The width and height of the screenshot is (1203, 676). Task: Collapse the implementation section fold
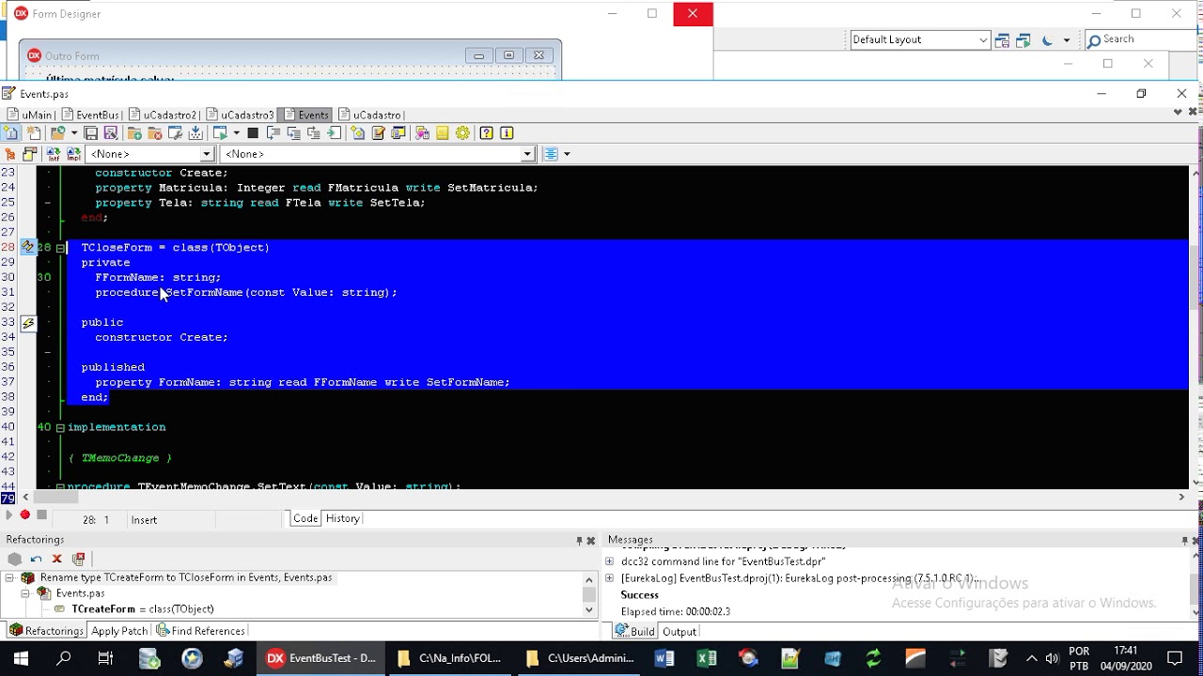pyautogui.click(x=60, y=427)
